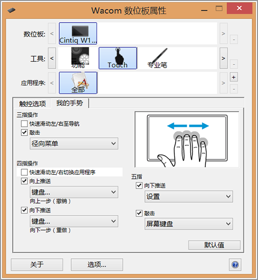Click the minus button in the 数位板 row
The width and height of the screenshot is (258, 280).
(x=234, y=39)
